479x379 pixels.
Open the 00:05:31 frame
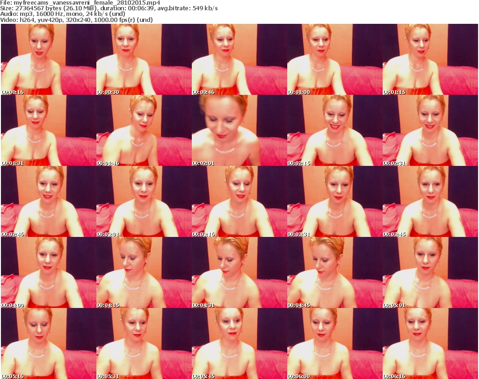(144, 343)
